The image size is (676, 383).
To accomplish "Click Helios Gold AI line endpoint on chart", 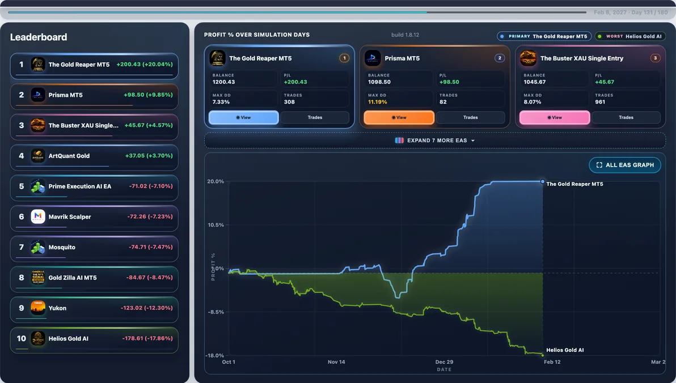I will [x=542, y=355].
